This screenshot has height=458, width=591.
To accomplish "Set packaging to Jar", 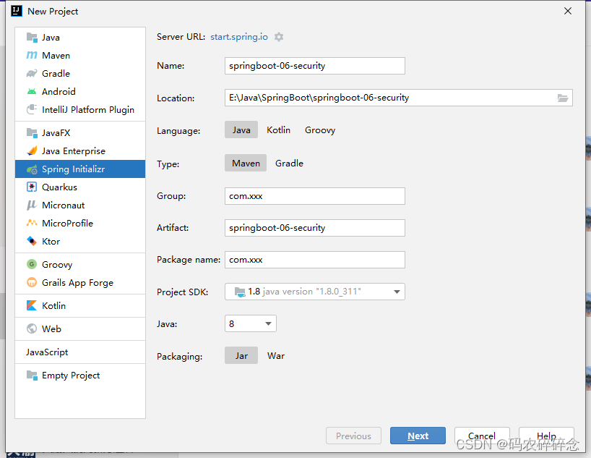I will 241,356.
